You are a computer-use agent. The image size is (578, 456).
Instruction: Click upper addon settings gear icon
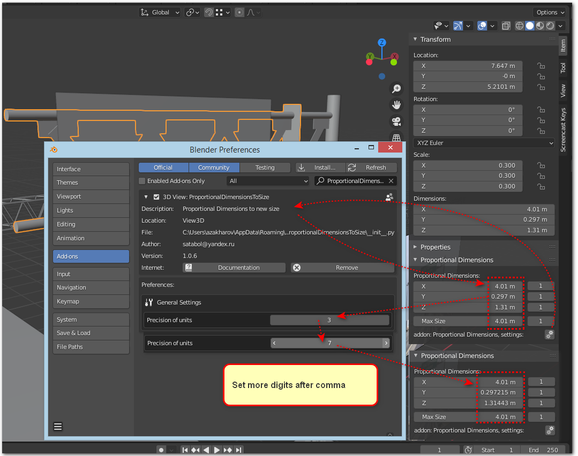coord(549,335)
